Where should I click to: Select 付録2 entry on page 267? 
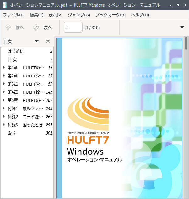[27, 117]
